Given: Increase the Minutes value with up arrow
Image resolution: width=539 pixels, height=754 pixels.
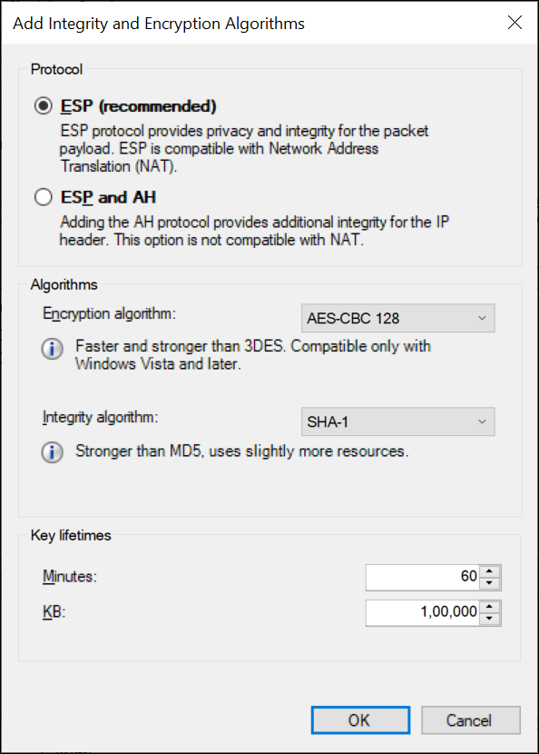Looking at the screenshot, I should (489, 571).
